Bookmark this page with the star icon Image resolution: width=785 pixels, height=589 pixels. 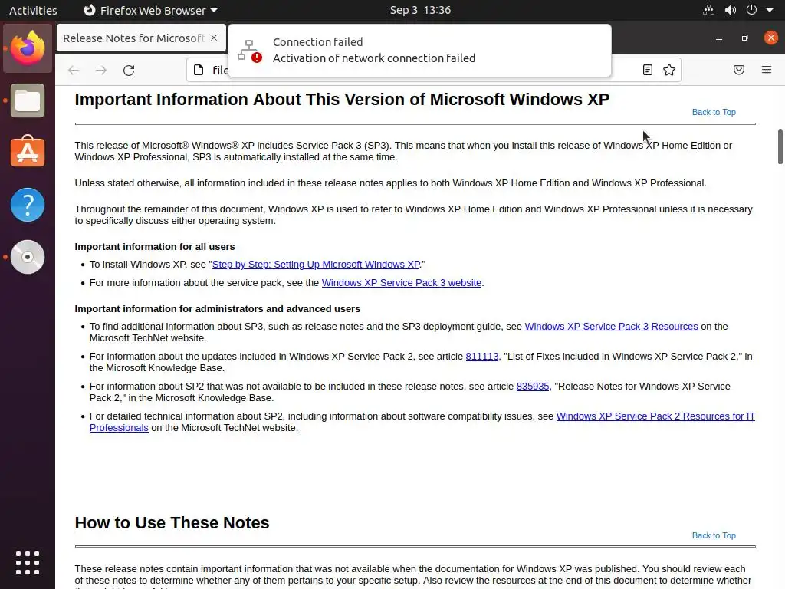point(668,70)
